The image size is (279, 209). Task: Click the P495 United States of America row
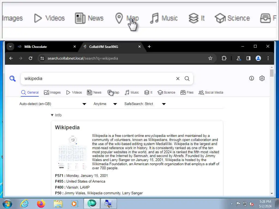pos(80,181)
